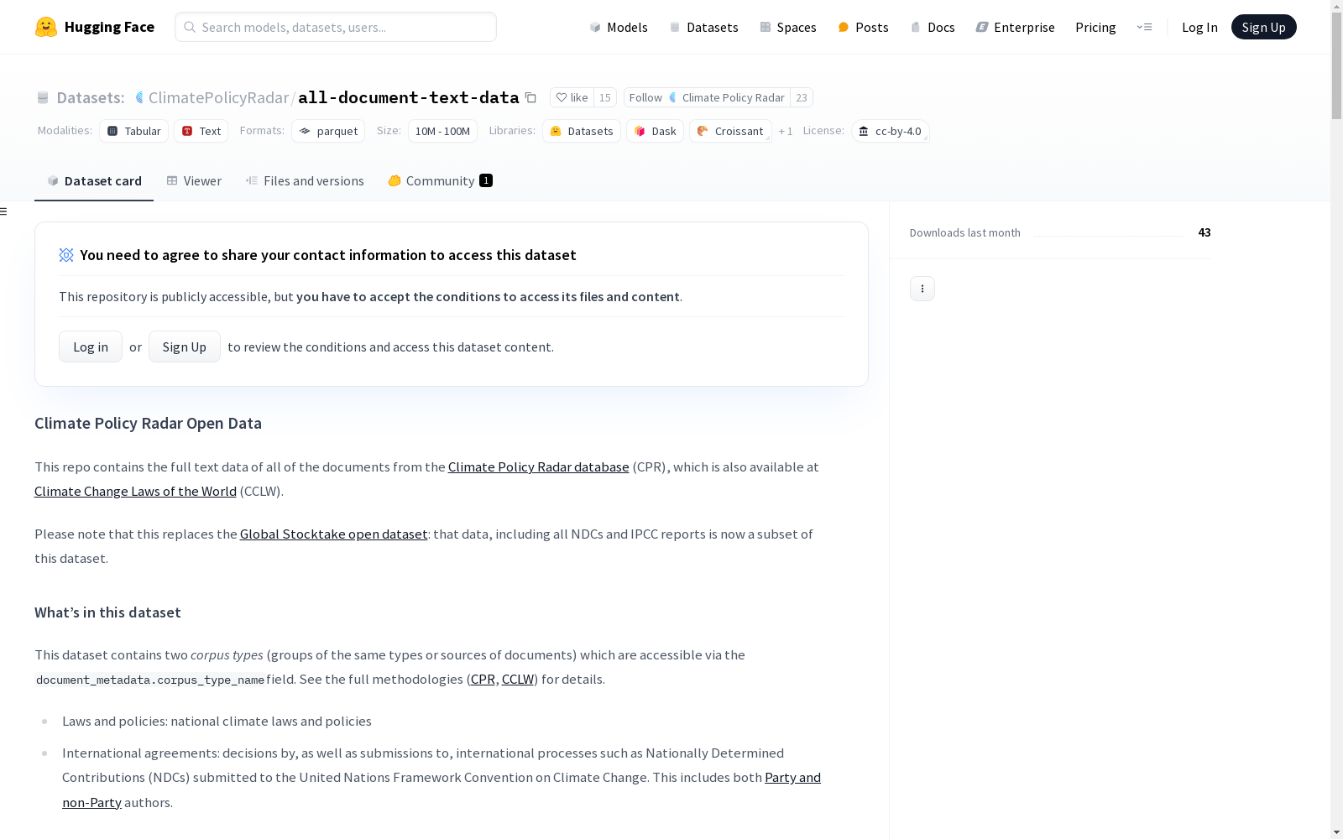Switch to the Viewer tab

point(194,181)
